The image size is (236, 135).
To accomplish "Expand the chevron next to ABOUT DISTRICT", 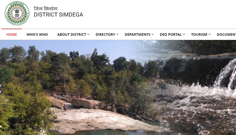I will pyautogui.click(x=88, y=34).
